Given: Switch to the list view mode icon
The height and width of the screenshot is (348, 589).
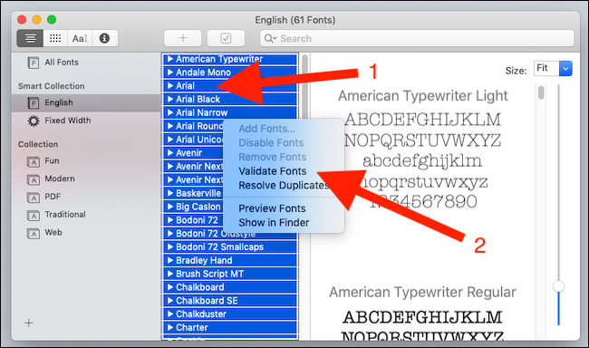Looking at the screenshot, I should [x=30, y=38].
